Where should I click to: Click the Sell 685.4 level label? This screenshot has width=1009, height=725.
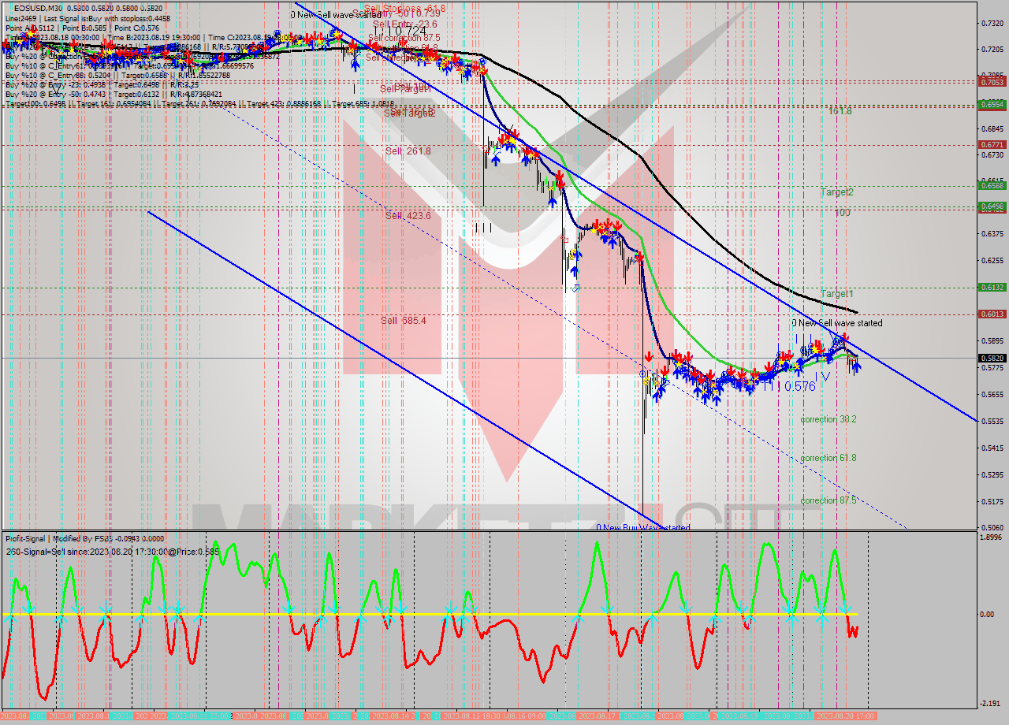point(404,320)
